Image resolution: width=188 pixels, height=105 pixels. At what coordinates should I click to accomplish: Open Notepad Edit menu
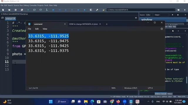(37, 29)
